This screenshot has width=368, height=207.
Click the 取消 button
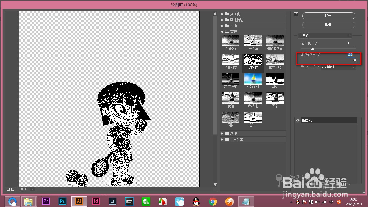click(328, 25)
